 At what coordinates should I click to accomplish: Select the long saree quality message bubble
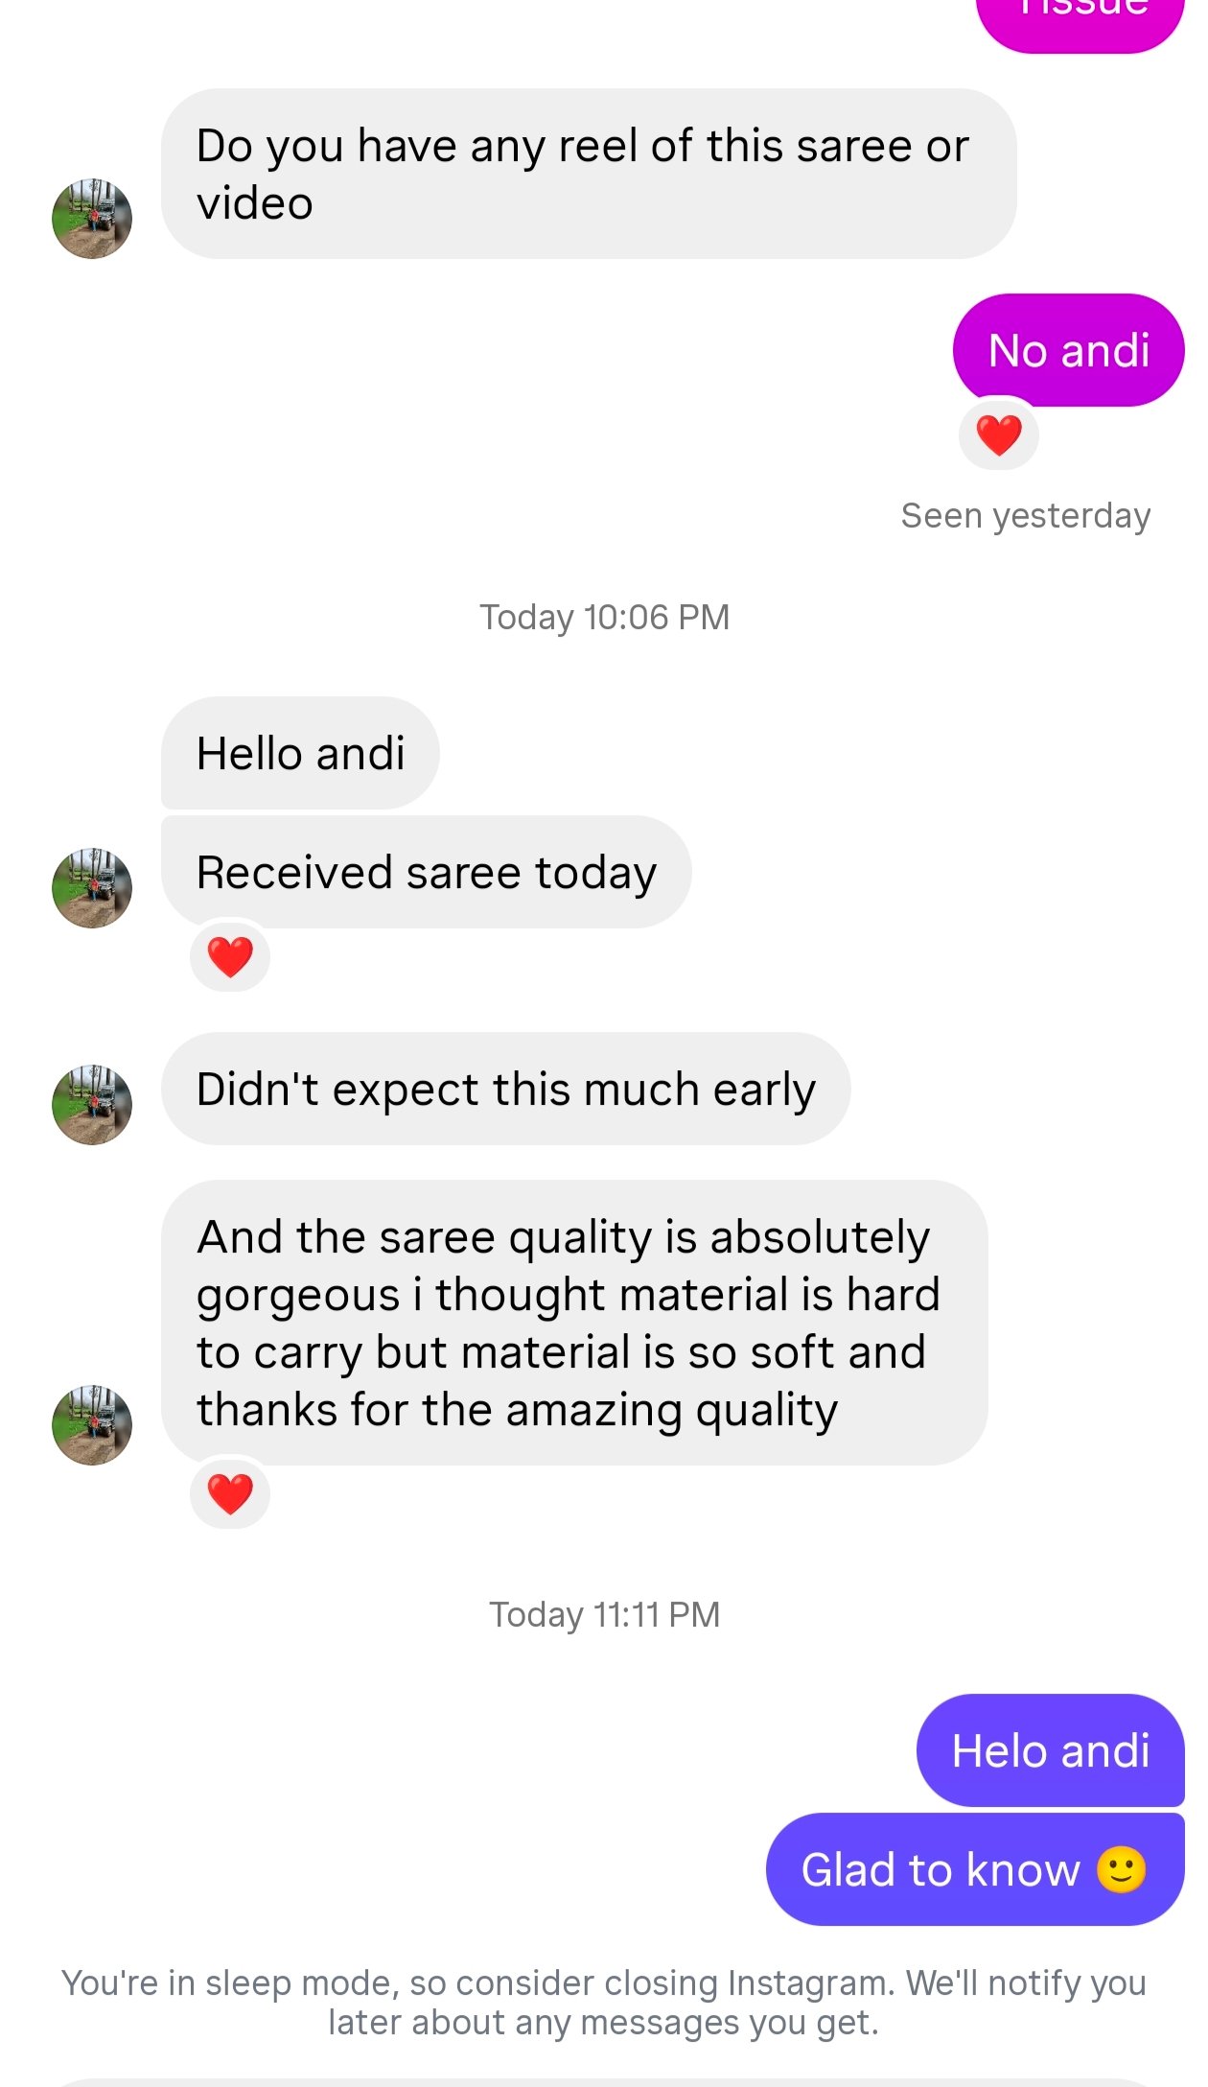pos(574,1323)
